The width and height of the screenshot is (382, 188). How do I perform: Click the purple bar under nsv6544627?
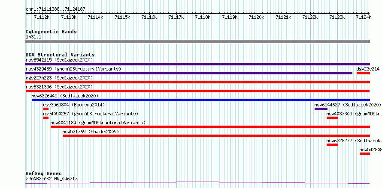(x=321, y=109)
